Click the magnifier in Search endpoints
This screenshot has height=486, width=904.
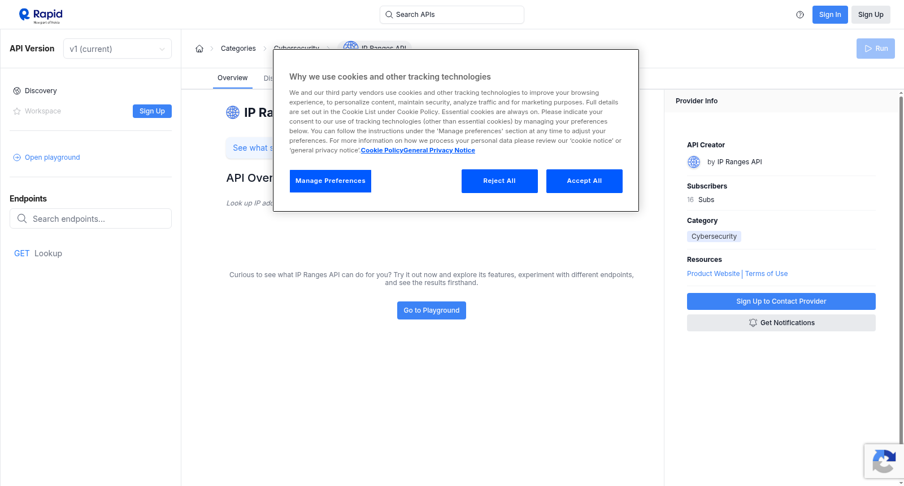pyautogui.click(x=22, y=218)
